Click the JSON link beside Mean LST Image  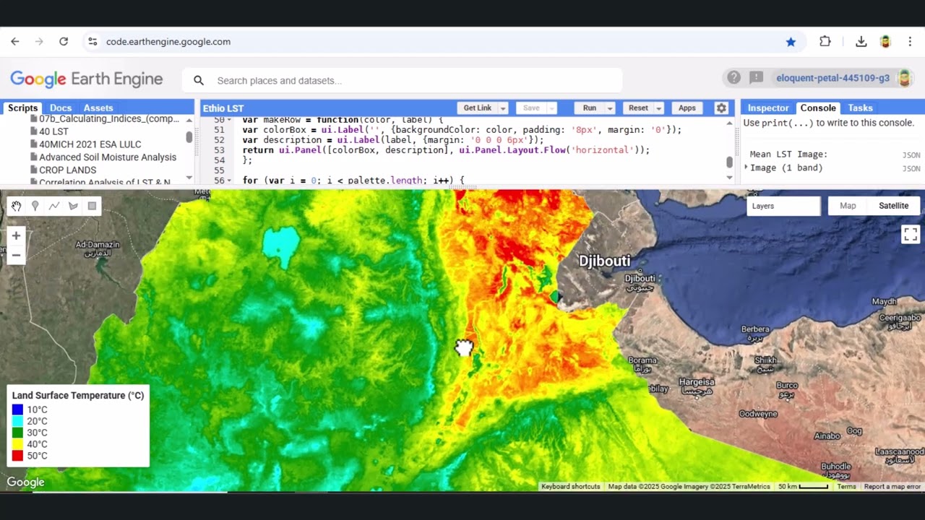point(911,155)
